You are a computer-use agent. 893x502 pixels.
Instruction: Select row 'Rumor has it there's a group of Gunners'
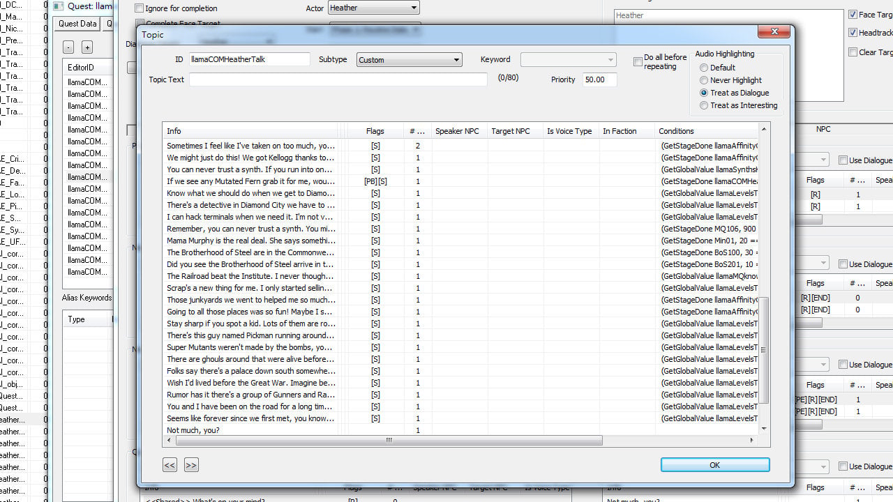(460, 395)
